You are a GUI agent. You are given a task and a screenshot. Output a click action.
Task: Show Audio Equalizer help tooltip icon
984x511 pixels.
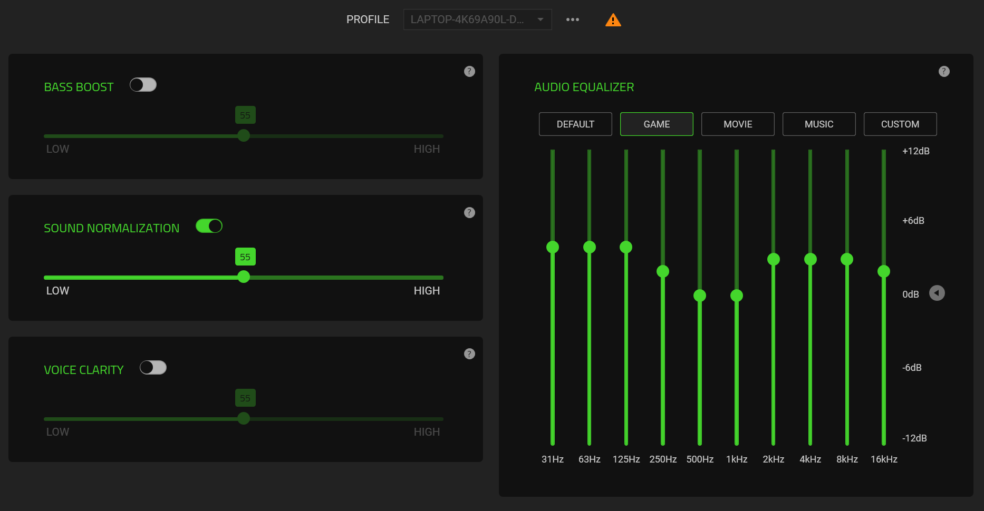(944, 71)
